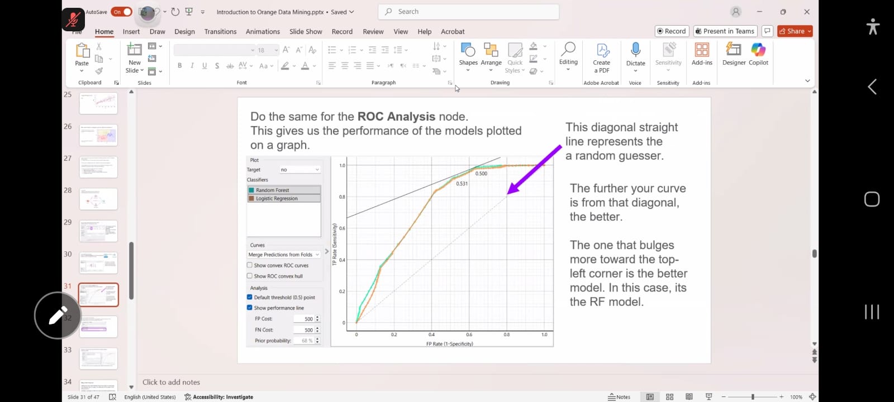894x402 pixels.
Task: Select slide 30 thumbnail
Action: 98,263
